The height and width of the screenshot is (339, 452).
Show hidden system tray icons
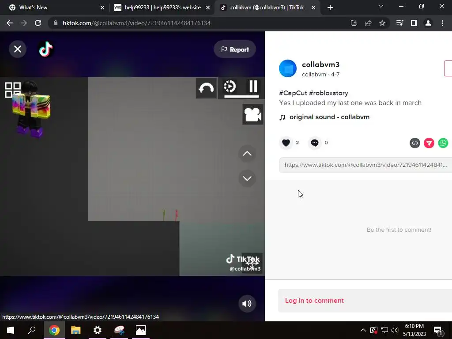coord(363,330)
